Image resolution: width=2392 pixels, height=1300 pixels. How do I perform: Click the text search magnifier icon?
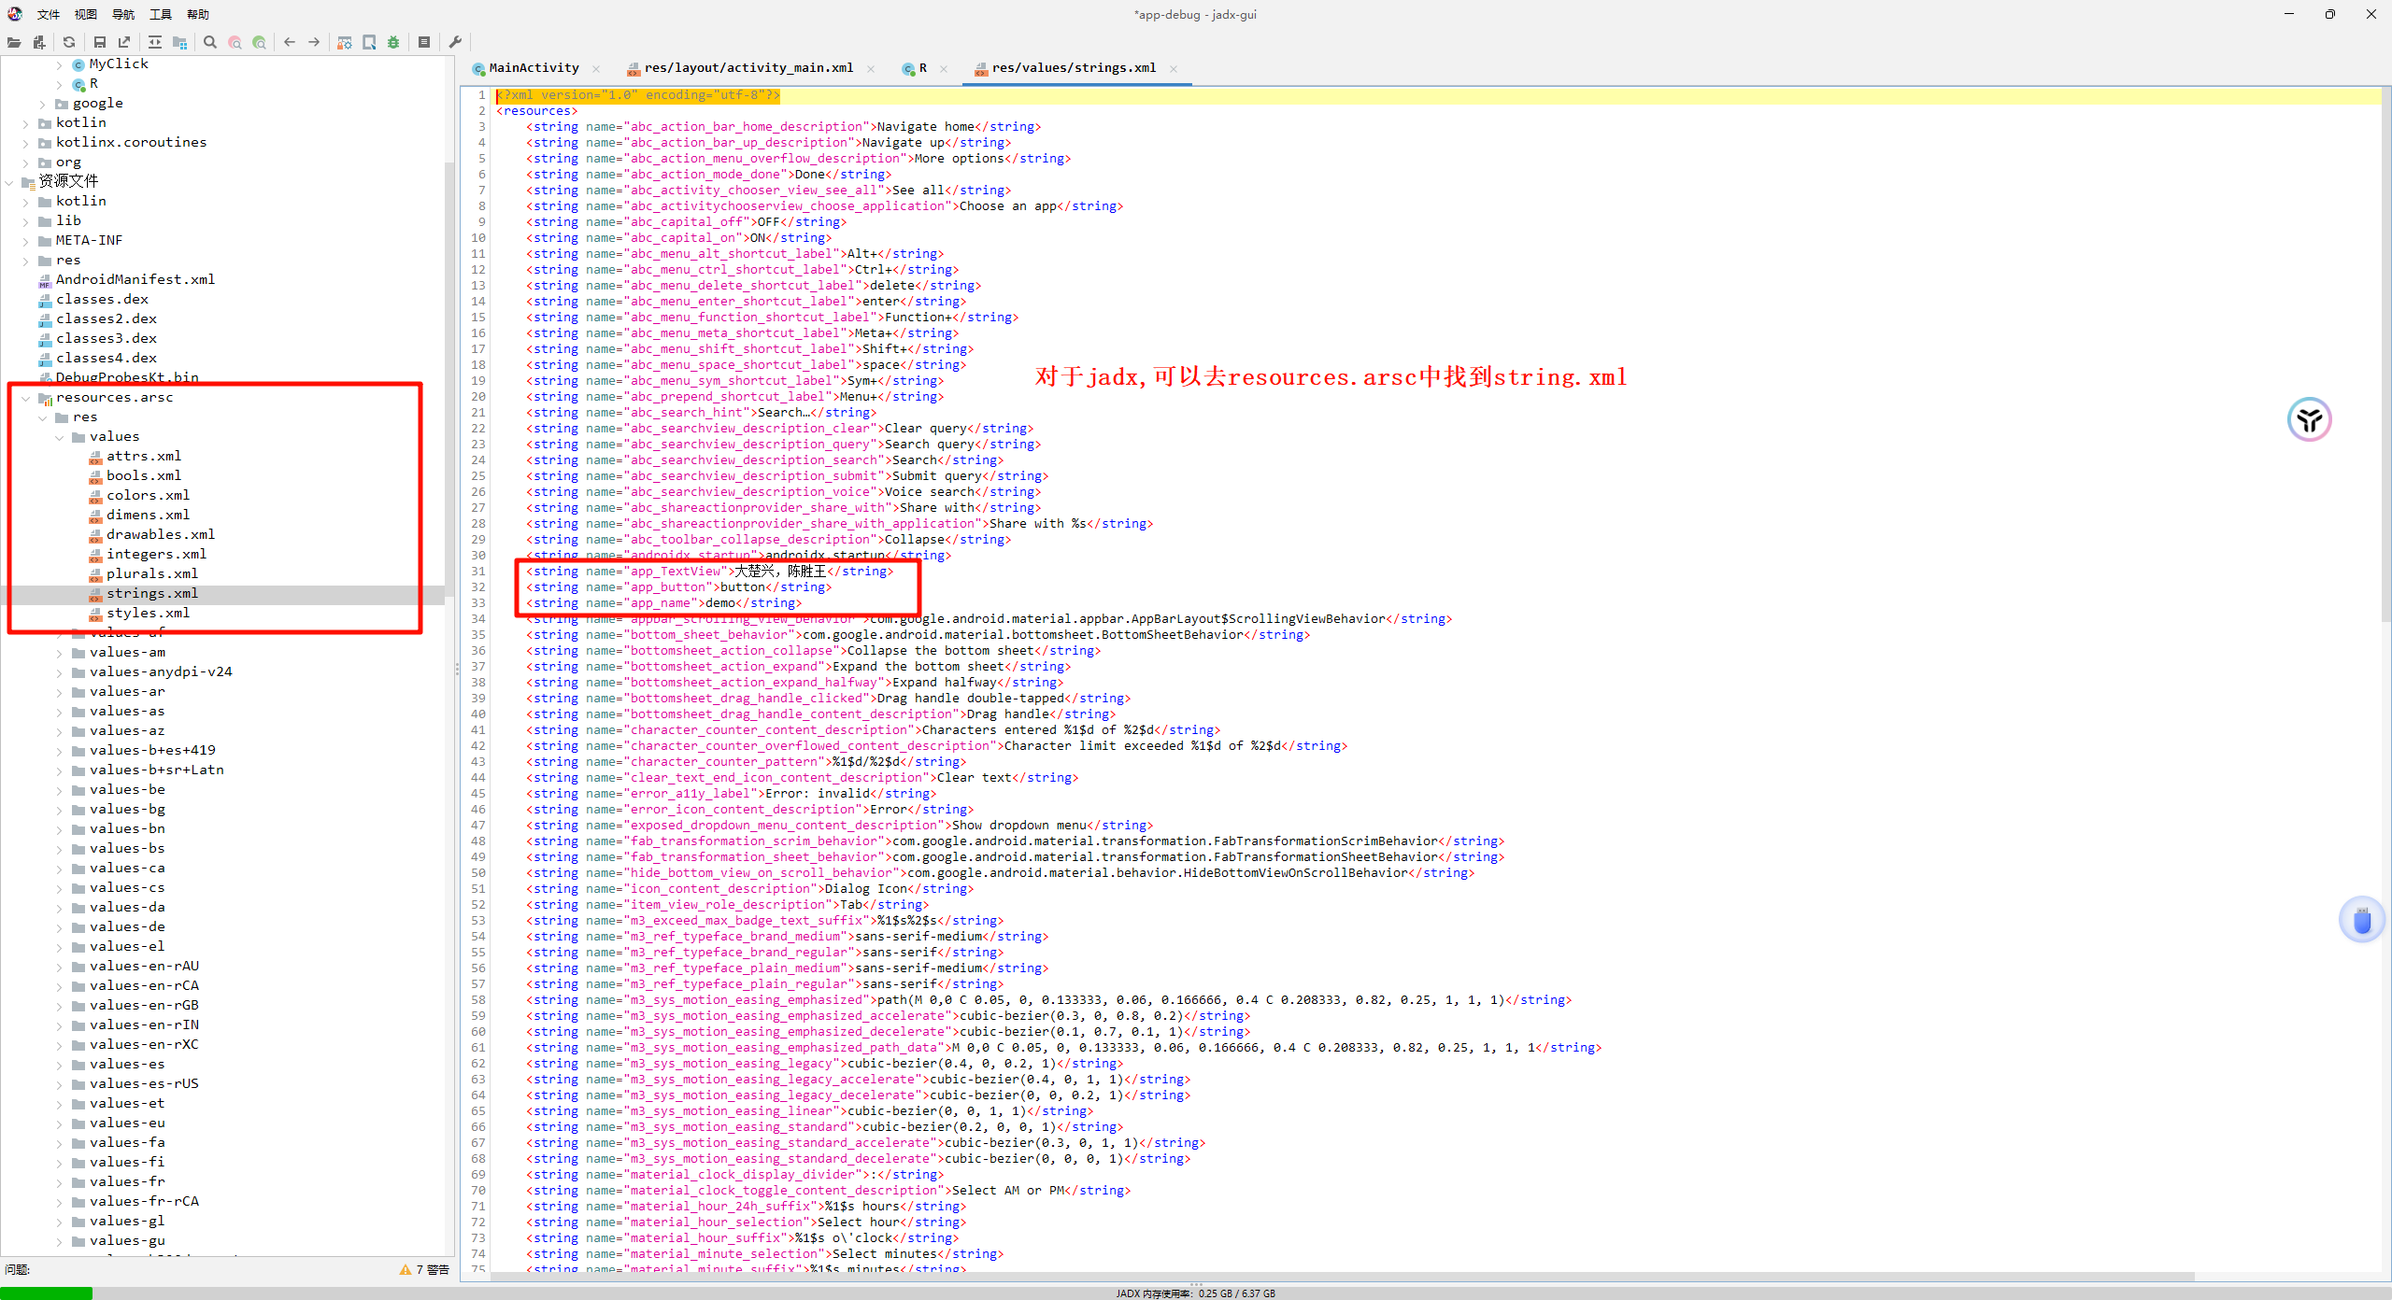[x=210, y=42]
